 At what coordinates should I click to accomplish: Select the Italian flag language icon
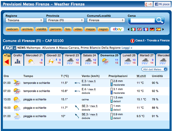pyautogui.click(x=133, y=29)
